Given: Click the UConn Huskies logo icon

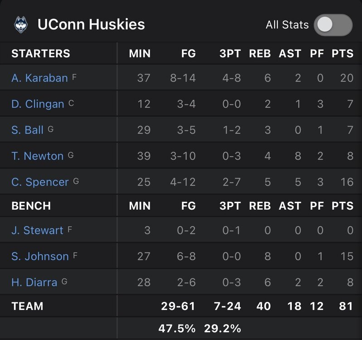Looking at the screenshot, I should pyautogui.click(x=21, y=24).
